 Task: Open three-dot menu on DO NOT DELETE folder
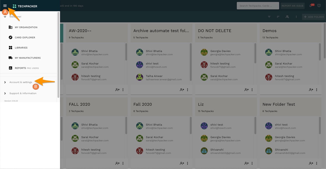(x=252, y=90)
